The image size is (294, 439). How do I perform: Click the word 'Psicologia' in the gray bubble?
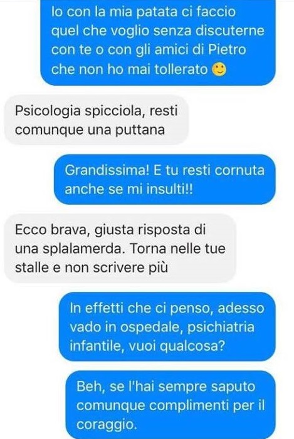point(48,111)
